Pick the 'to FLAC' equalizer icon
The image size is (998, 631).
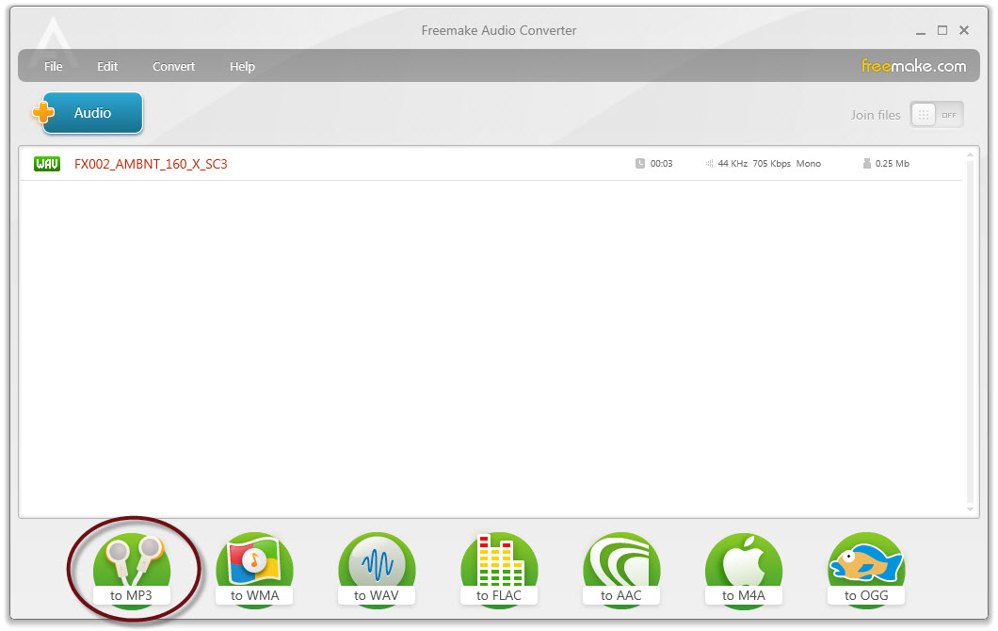click(x=499, y=563)
